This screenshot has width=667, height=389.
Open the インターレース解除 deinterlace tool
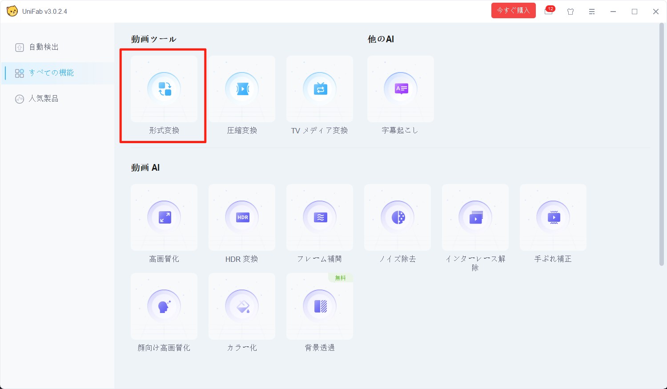pos(475,217)
